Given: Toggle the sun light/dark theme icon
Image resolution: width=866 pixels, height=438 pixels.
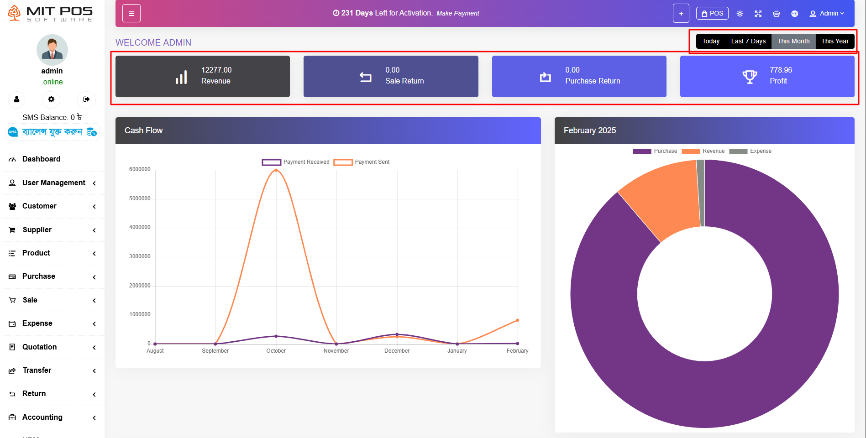Looking at the screenshot, I should (740, 14).
